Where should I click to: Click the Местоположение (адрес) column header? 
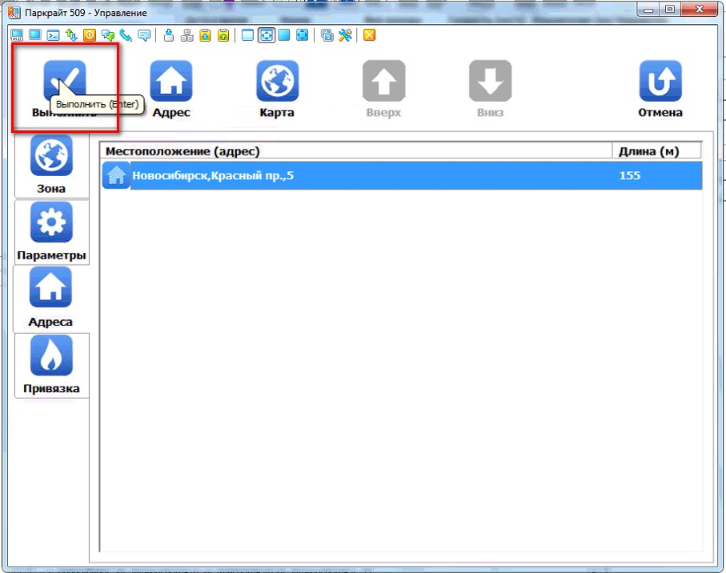point(356,151)
